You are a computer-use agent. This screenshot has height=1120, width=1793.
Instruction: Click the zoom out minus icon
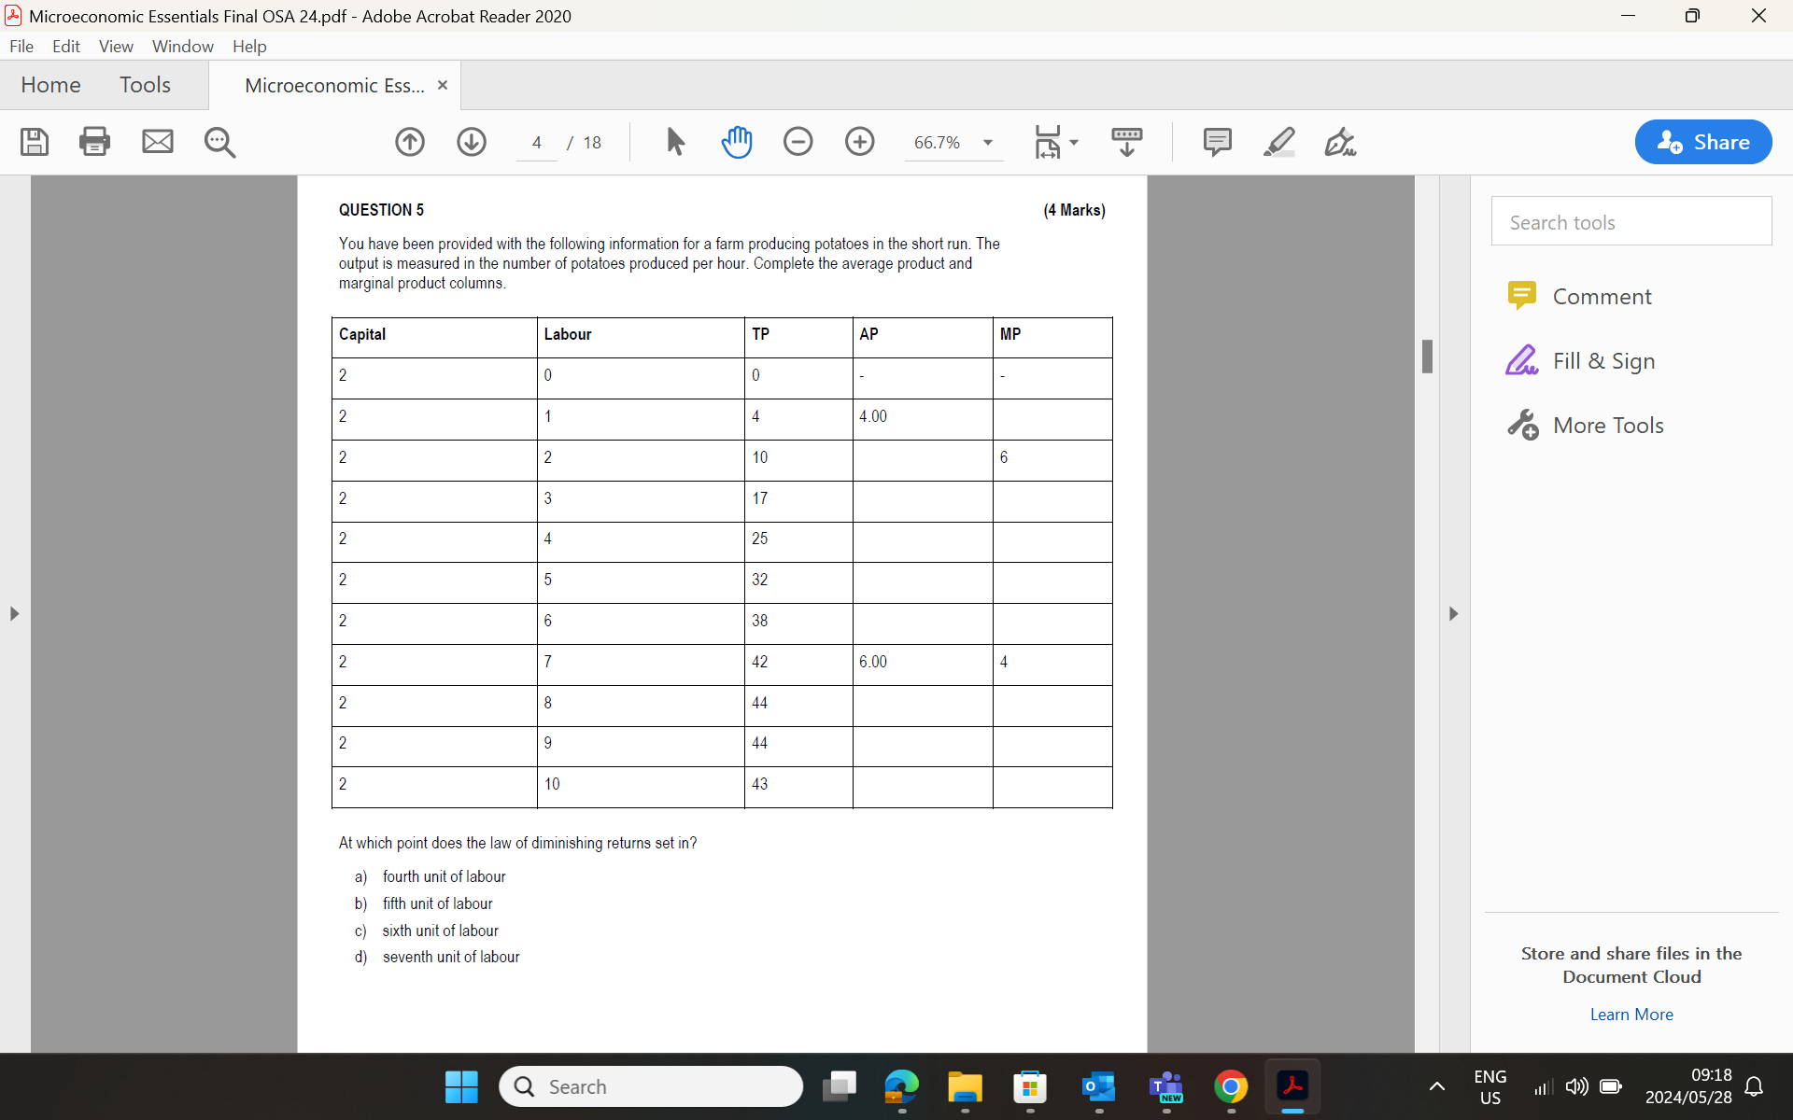798,142
